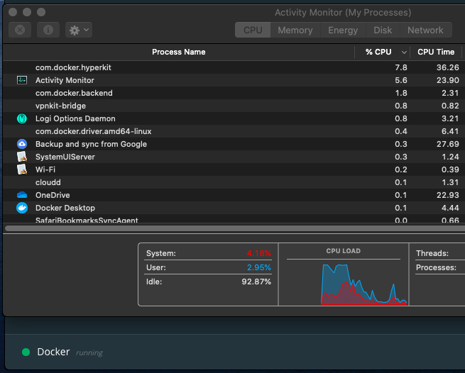Select the OneDrive process name
This screenshot has height=373, width=465.
tap(53, 195)
